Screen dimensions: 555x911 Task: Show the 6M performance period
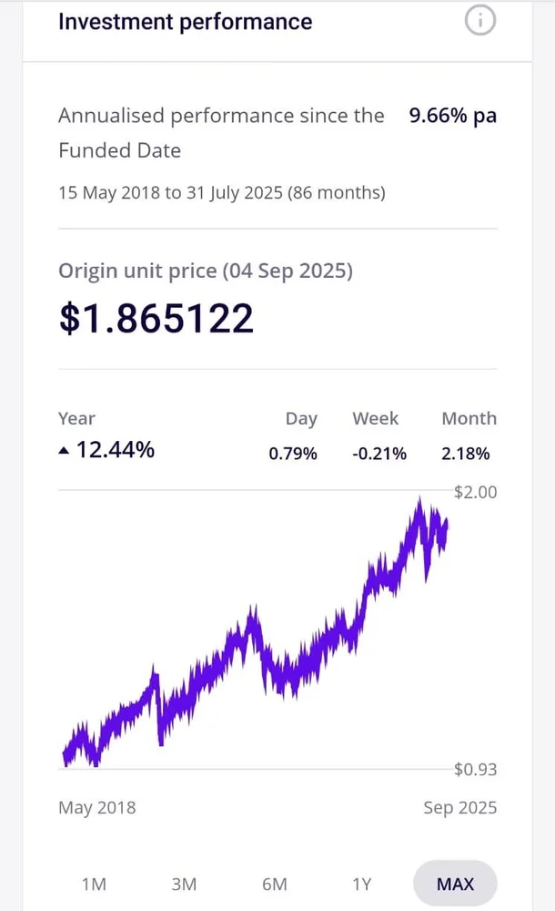pyautogui.click(x=274, y=884)
